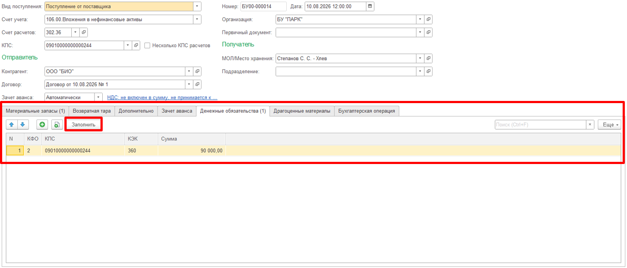Open calendar picker next to date field
627x268 pixels.
(x=370, y=6)
